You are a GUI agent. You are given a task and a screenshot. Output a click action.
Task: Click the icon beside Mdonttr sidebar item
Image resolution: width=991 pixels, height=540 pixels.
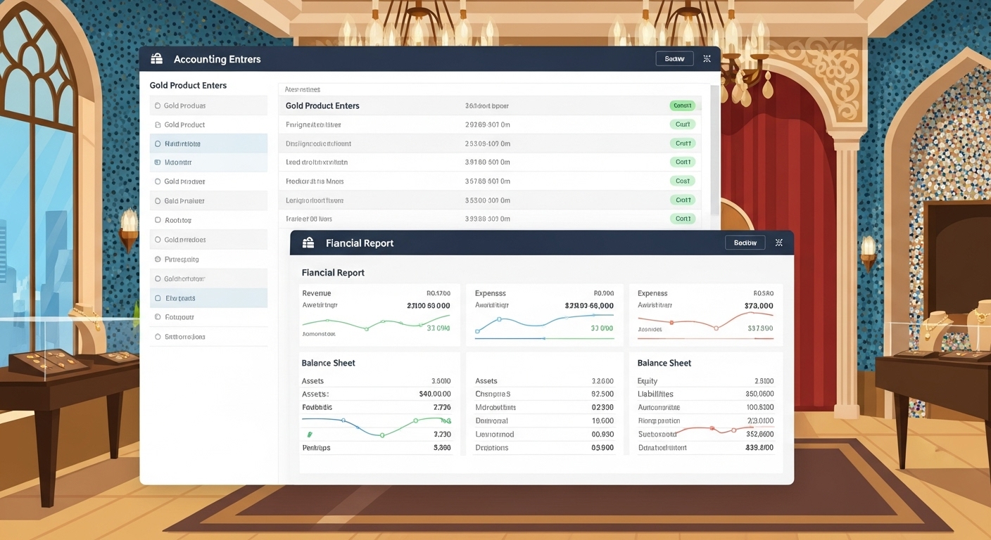click(158, 162)
